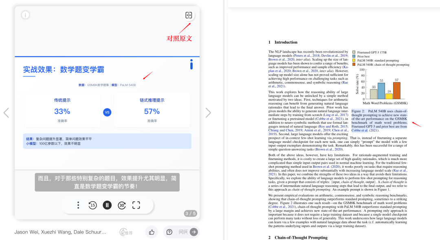
Task: Rewind playback 15 seconds
Action: [x=92, y=205]
